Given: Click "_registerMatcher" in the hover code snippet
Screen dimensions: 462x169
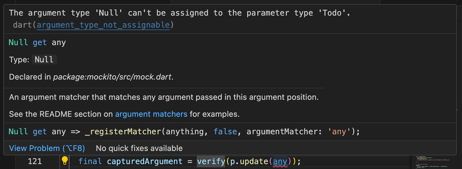Looking at the screenshot, I should point(123,132).
